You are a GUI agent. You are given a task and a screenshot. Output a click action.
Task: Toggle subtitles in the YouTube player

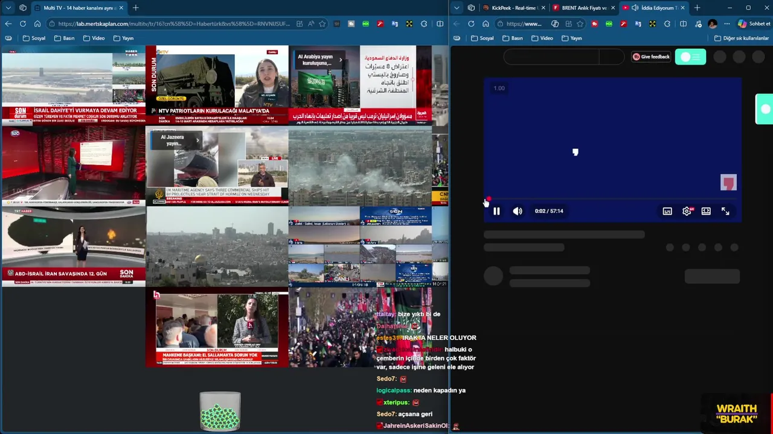click(x=667, y=211)
